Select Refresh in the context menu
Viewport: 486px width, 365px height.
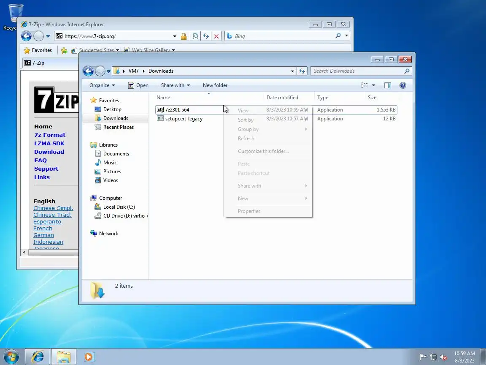click(x=268, y=139)
